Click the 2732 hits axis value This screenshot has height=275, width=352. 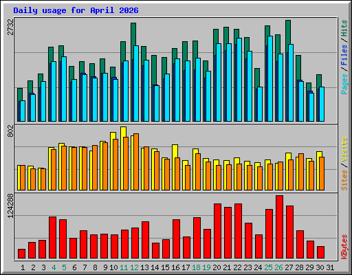(x=10, y=27)
